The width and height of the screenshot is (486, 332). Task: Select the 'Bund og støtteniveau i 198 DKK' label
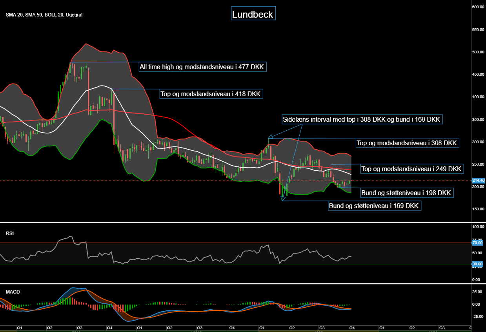(407, 193)
